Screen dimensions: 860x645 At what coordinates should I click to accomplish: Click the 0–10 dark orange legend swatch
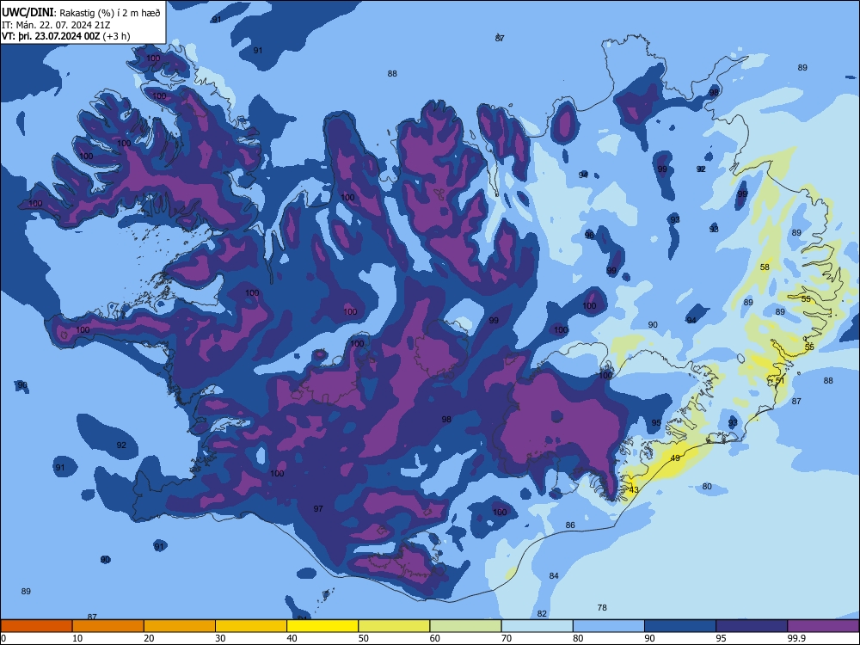coord(36,626)
